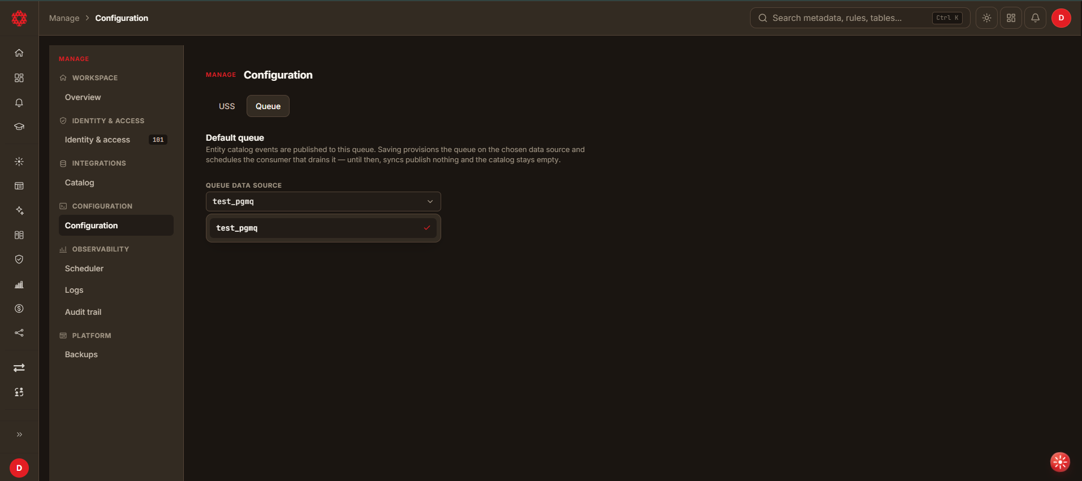This screenshot has height=481, width=1082.
Task: Open the dashboard grid icon in sidebar
Action: tap(19, 78)
